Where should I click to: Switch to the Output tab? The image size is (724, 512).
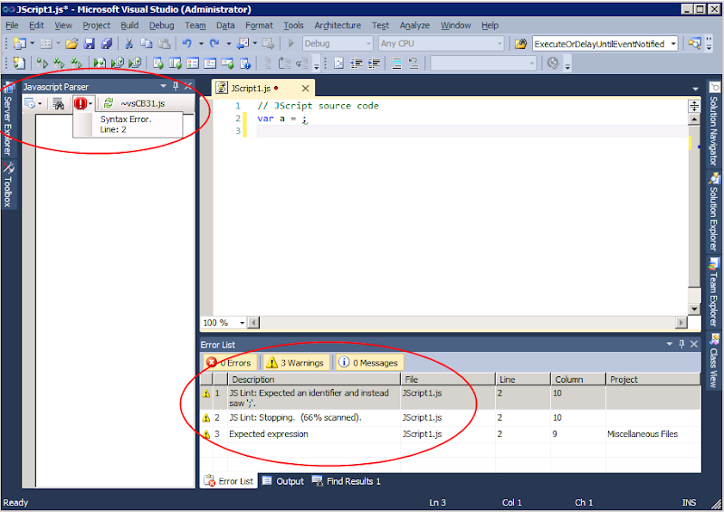(x=283, y=481)
